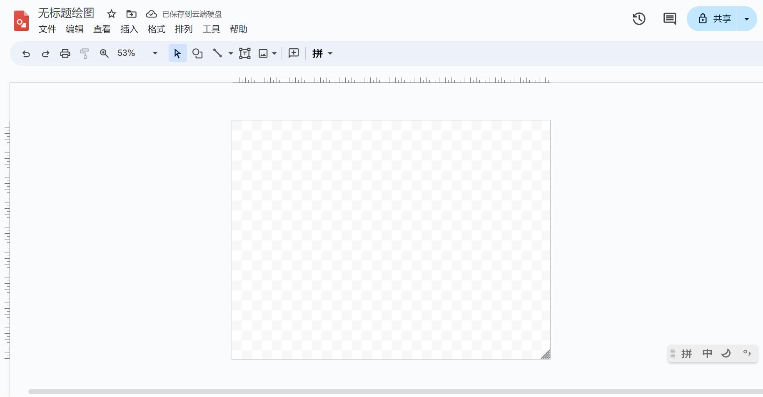The width and height of the screenshot is (763, 397).
Task: Select the shape tool icon
Action: 197,53
